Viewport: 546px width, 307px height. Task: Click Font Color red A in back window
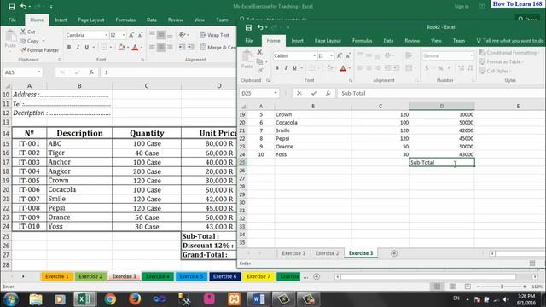click(135, 48)
